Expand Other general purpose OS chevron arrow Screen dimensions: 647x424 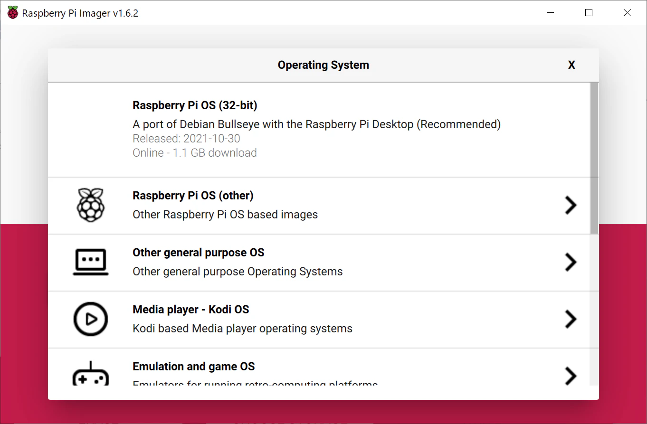coord(571,262)
